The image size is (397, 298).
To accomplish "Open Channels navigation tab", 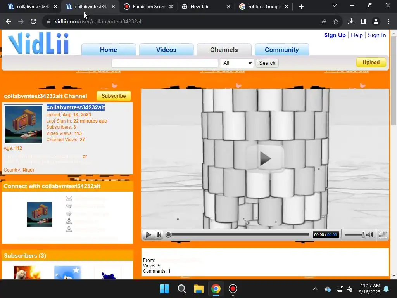I will click(x=224, y=50).
